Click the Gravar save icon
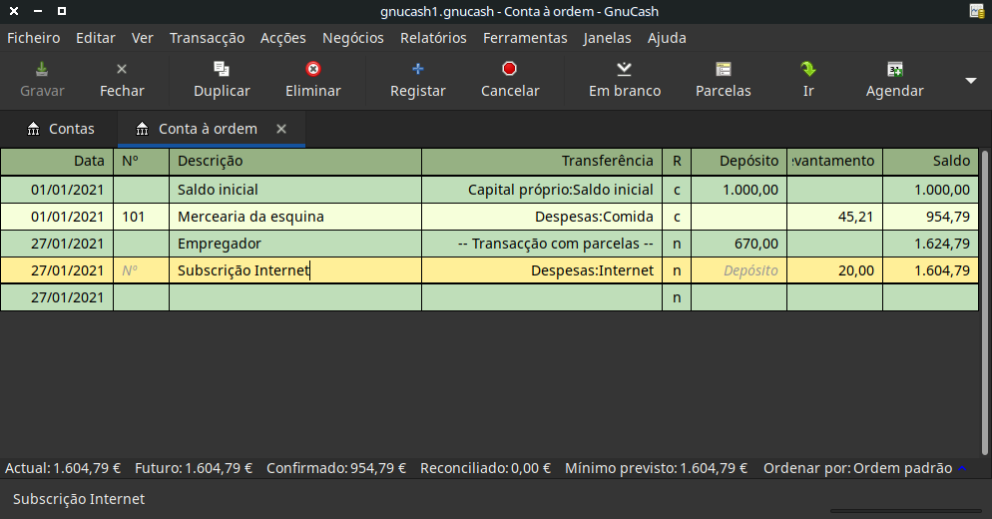The height and width of the screenshot is (519, 992). coord(42,69)
